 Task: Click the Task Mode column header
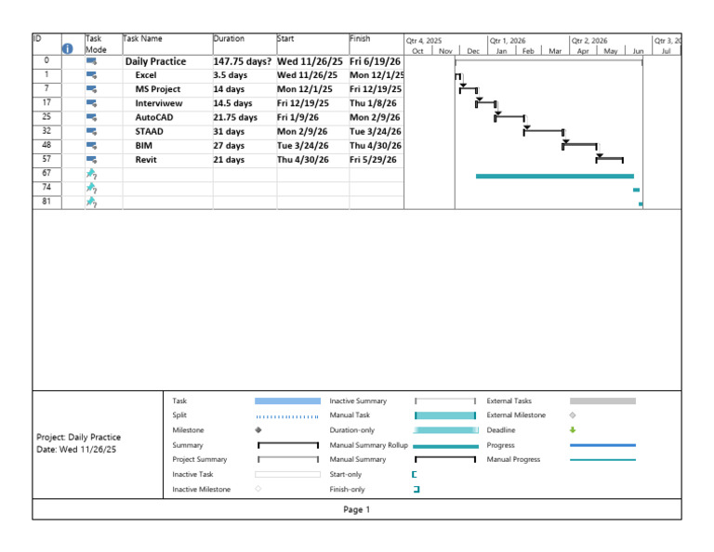pyautogui.click(x=103, y=45)
